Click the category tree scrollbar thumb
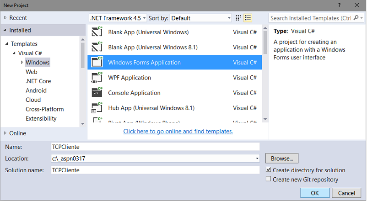This screenshot has height=201, width=367. [83, 55]
